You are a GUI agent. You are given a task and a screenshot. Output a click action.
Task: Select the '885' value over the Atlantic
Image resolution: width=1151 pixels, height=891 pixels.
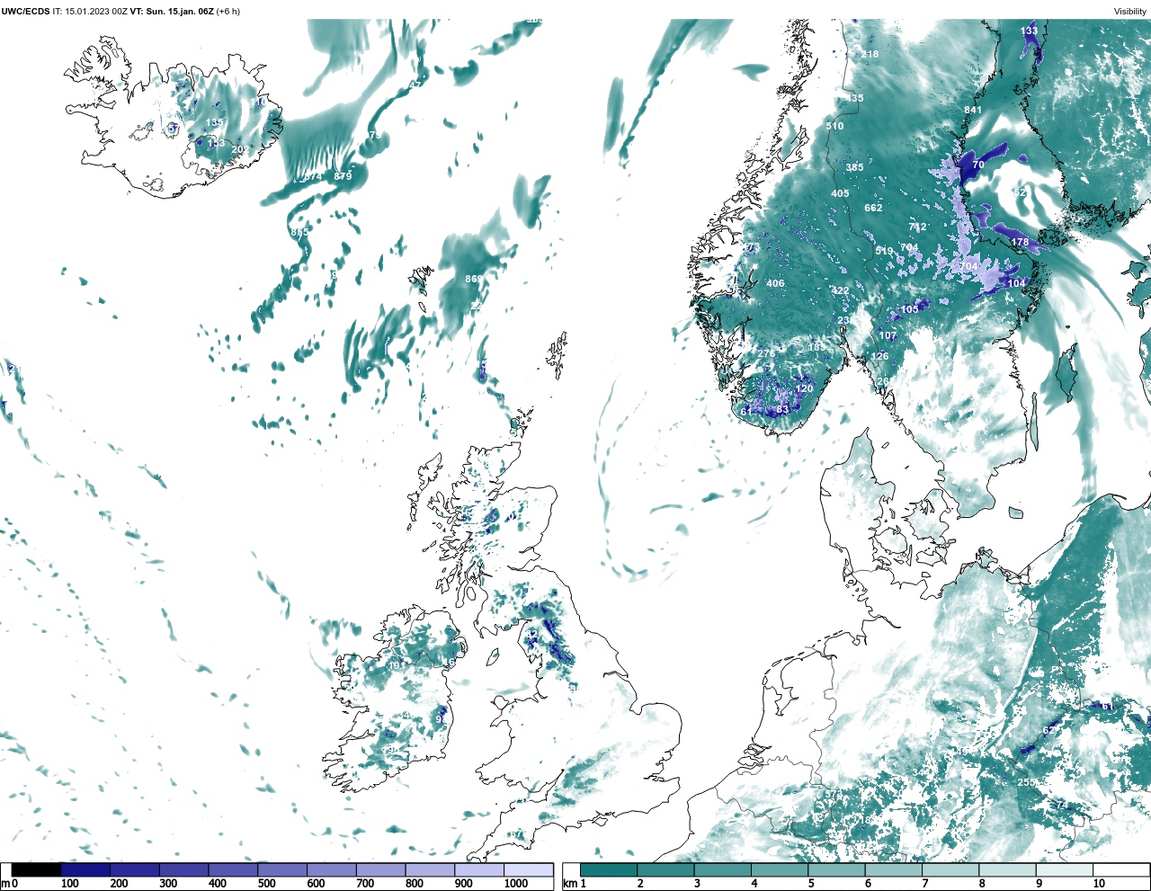click(x=299, y=232)
